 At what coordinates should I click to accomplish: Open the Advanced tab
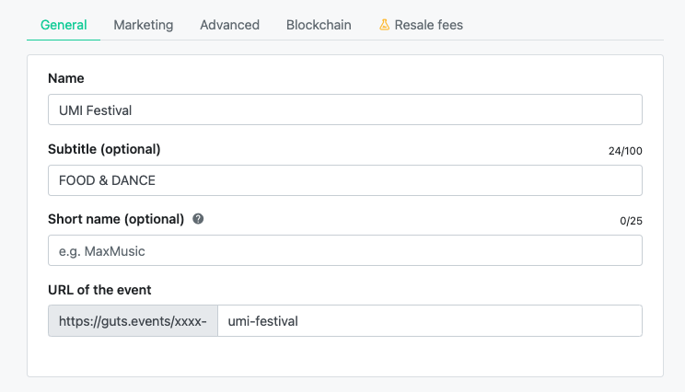[230, 25]
